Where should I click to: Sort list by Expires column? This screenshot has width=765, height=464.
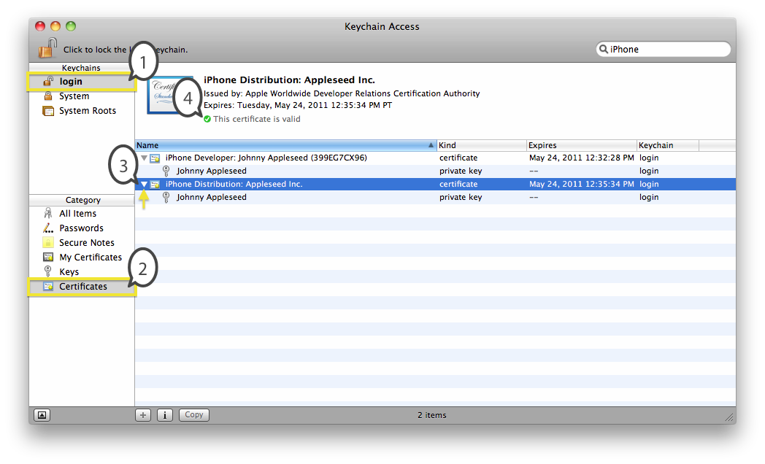pos(580,145)
